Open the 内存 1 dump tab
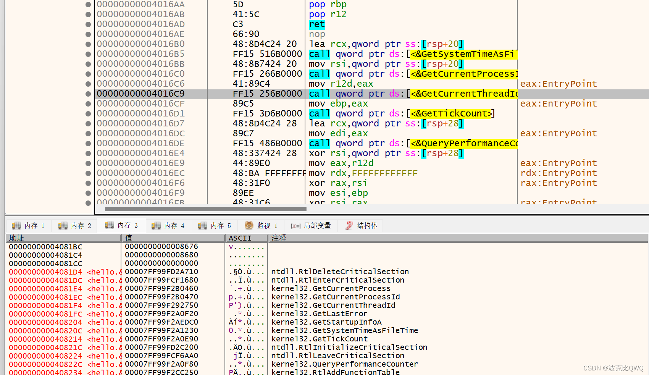Image resolution: width=649 pixels, height=375 pixels. click(x=28, y=226)
